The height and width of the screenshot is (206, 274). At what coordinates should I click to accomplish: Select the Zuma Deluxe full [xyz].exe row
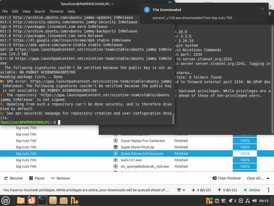(137, 153)
